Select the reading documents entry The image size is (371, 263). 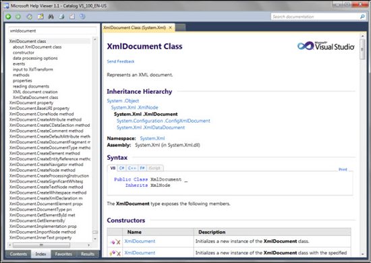click(31, 86)
